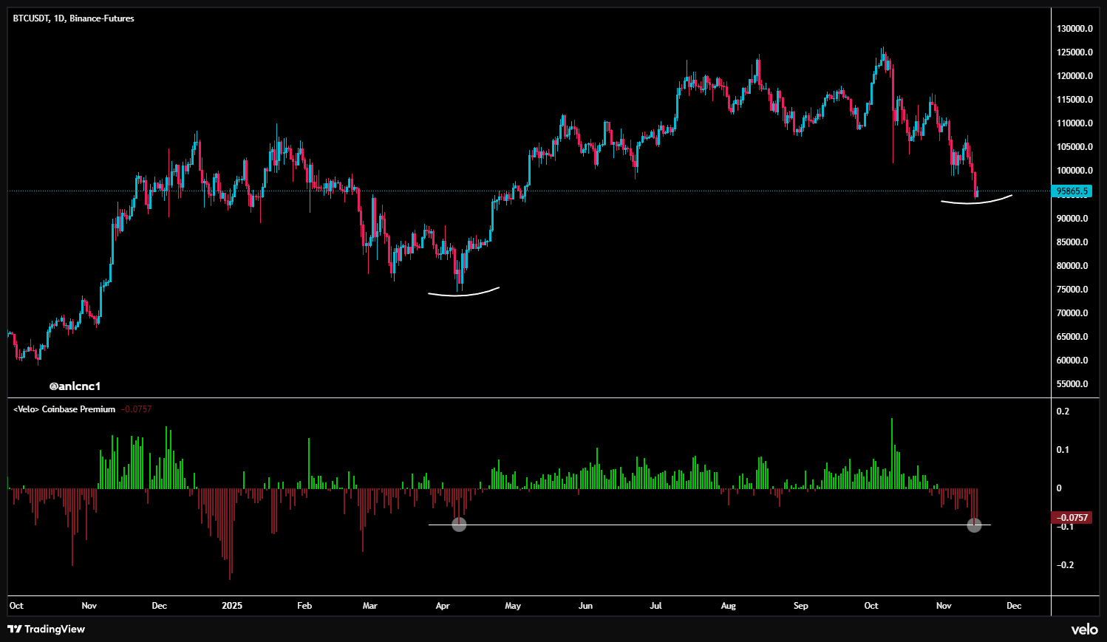
Task: Click the BTCUSDT symbol name in title
Action: click(31, 18)
